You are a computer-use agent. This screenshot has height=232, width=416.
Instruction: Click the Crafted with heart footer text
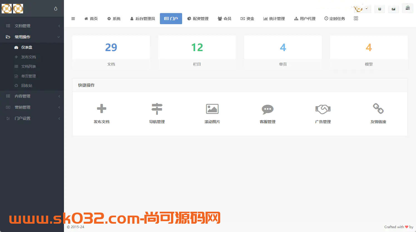399,227
